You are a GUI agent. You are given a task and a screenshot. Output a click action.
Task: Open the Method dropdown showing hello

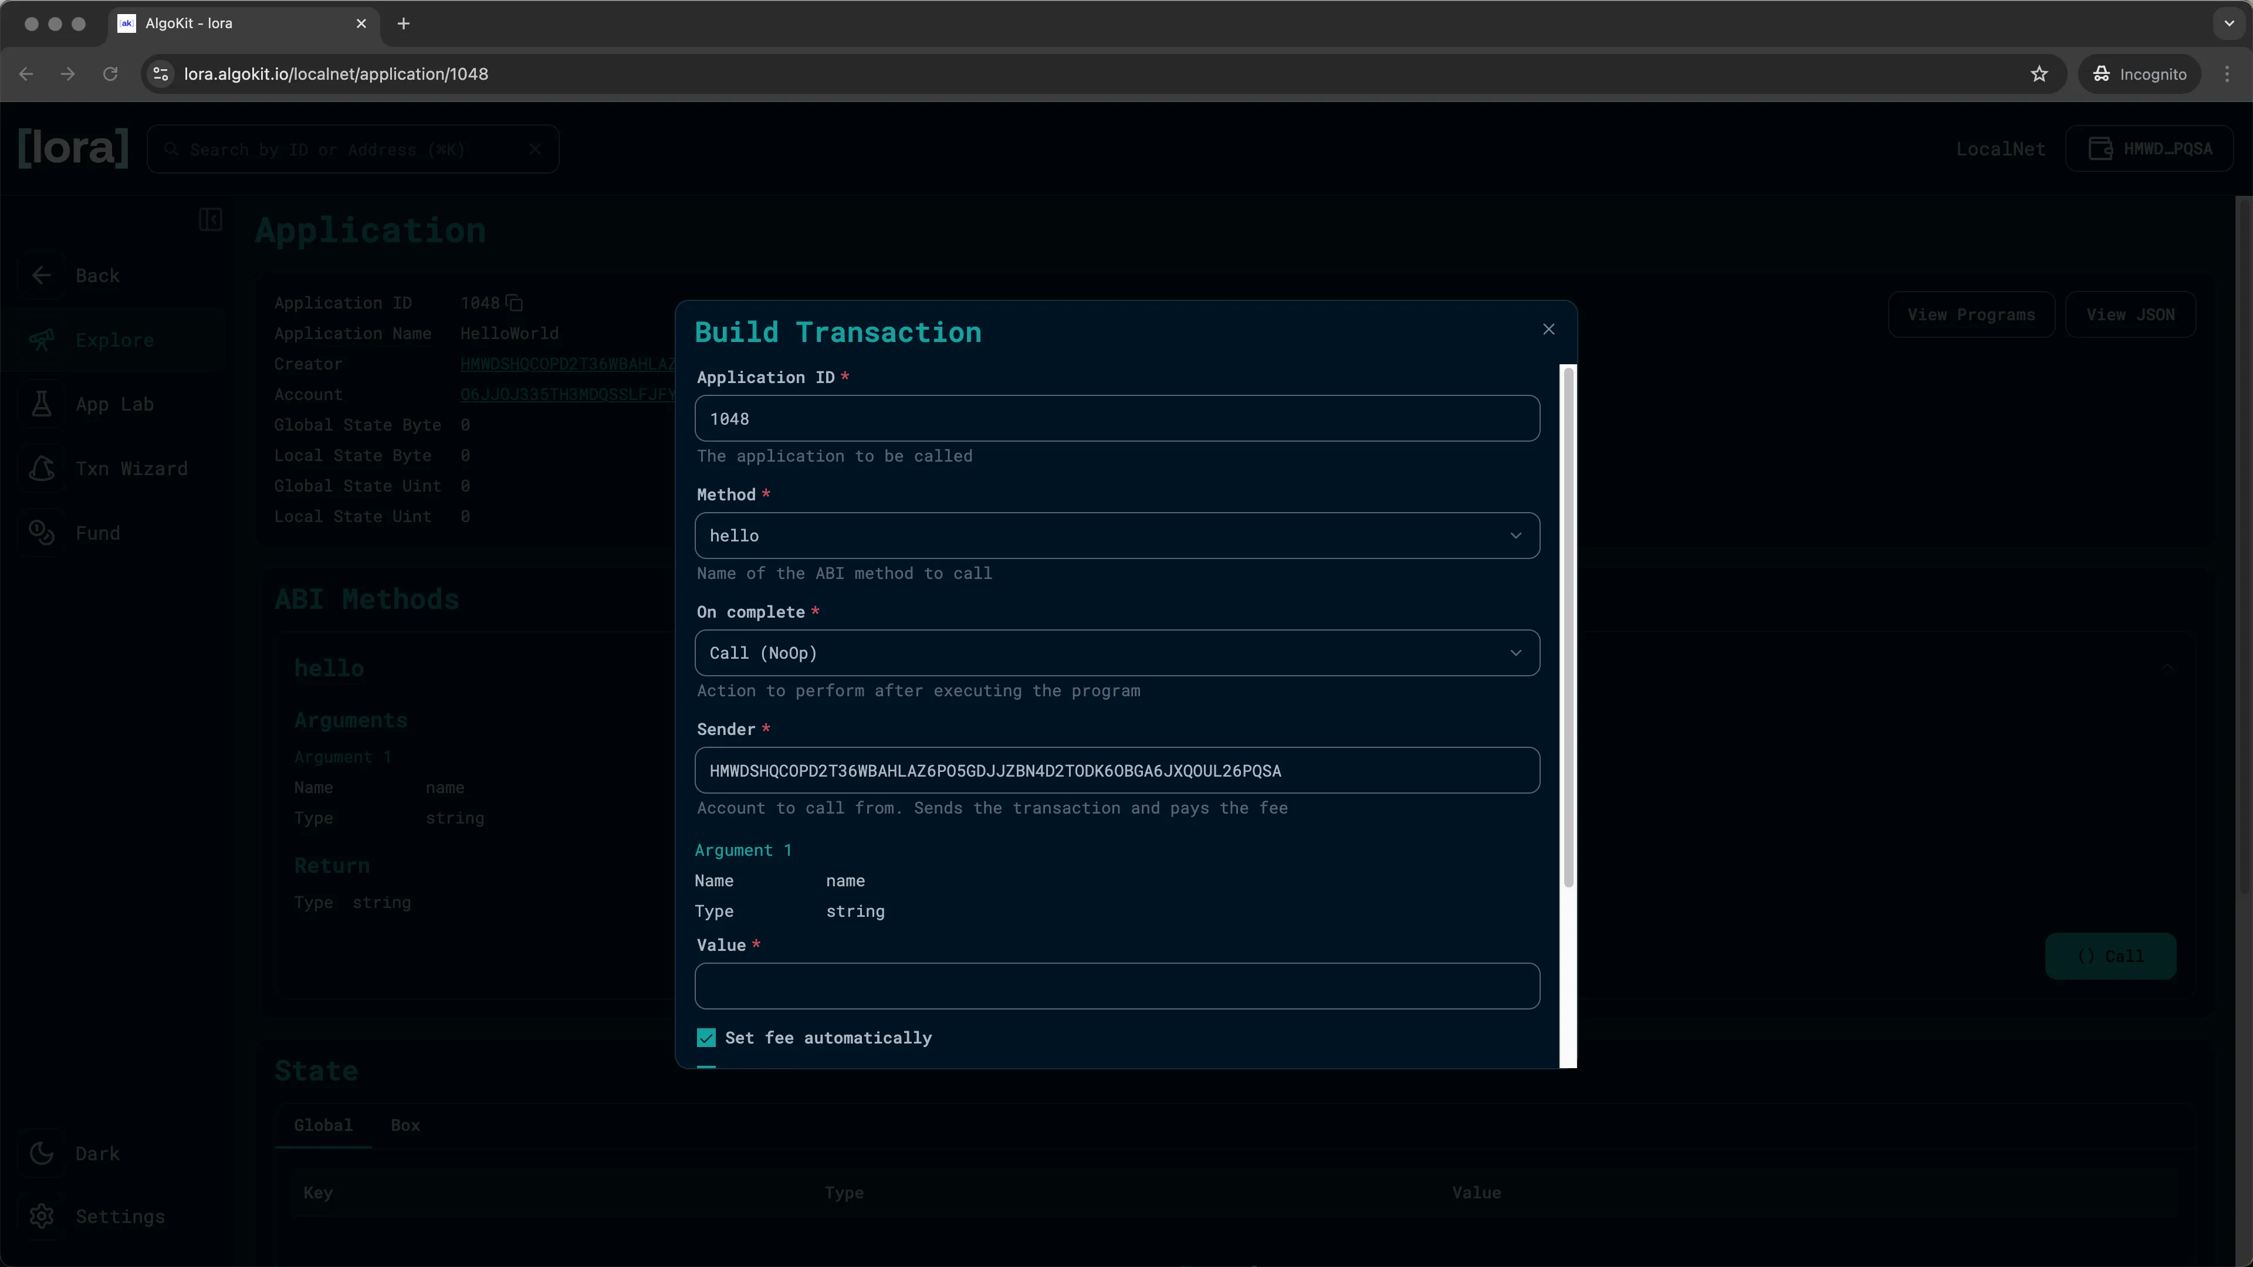pyautogui.click(x=1116, y=536)
